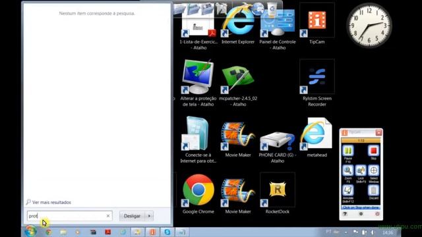Viewport: 422px width, 237px height.
Task: Open the clapperboard taskbar icon
Action: 93,232
